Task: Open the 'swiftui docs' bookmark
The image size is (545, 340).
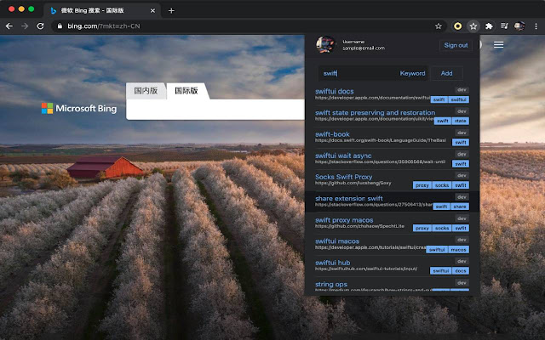Action: (x=335, y=91)
